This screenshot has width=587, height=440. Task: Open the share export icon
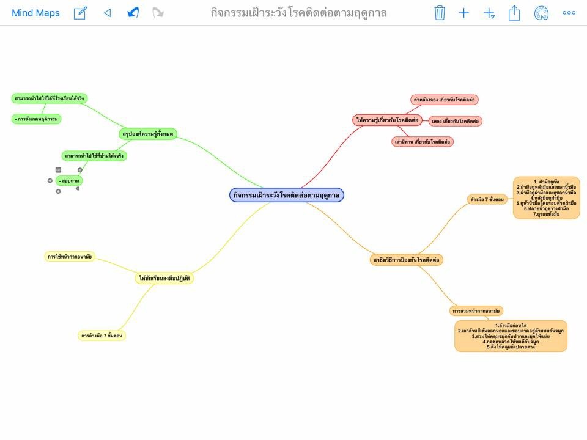point(514,13)
